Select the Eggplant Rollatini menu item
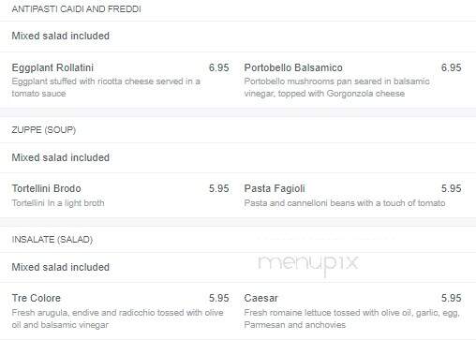 pos(52,67)
